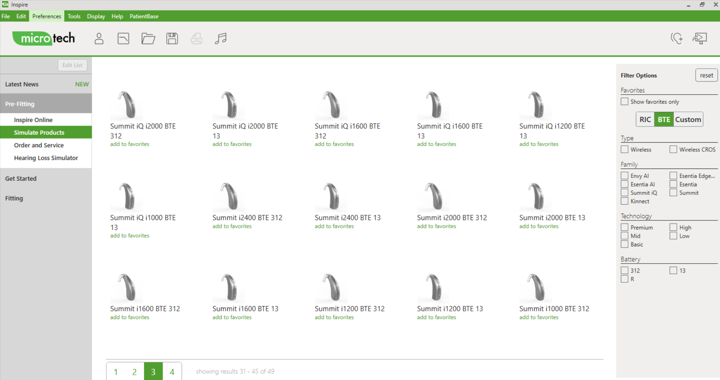Add Summit i1000 BTE 312 to favorites
The height and width of the screenshot is (380, 720).
[539, 317]
